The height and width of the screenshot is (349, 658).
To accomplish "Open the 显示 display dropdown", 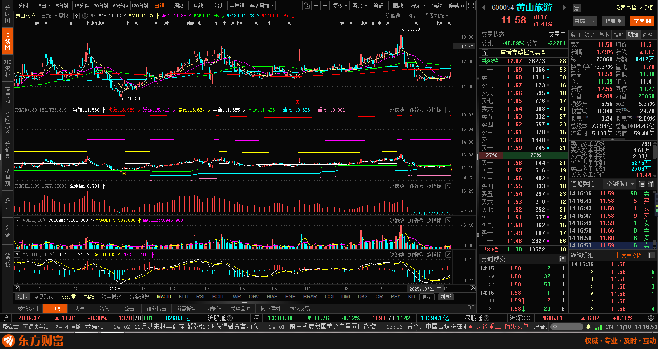I will pyautogui.click(x=418, y=6).
